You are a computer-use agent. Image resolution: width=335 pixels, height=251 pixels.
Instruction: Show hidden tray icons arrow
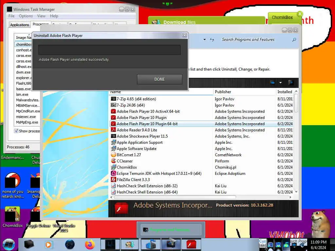[x=262, y=245]
